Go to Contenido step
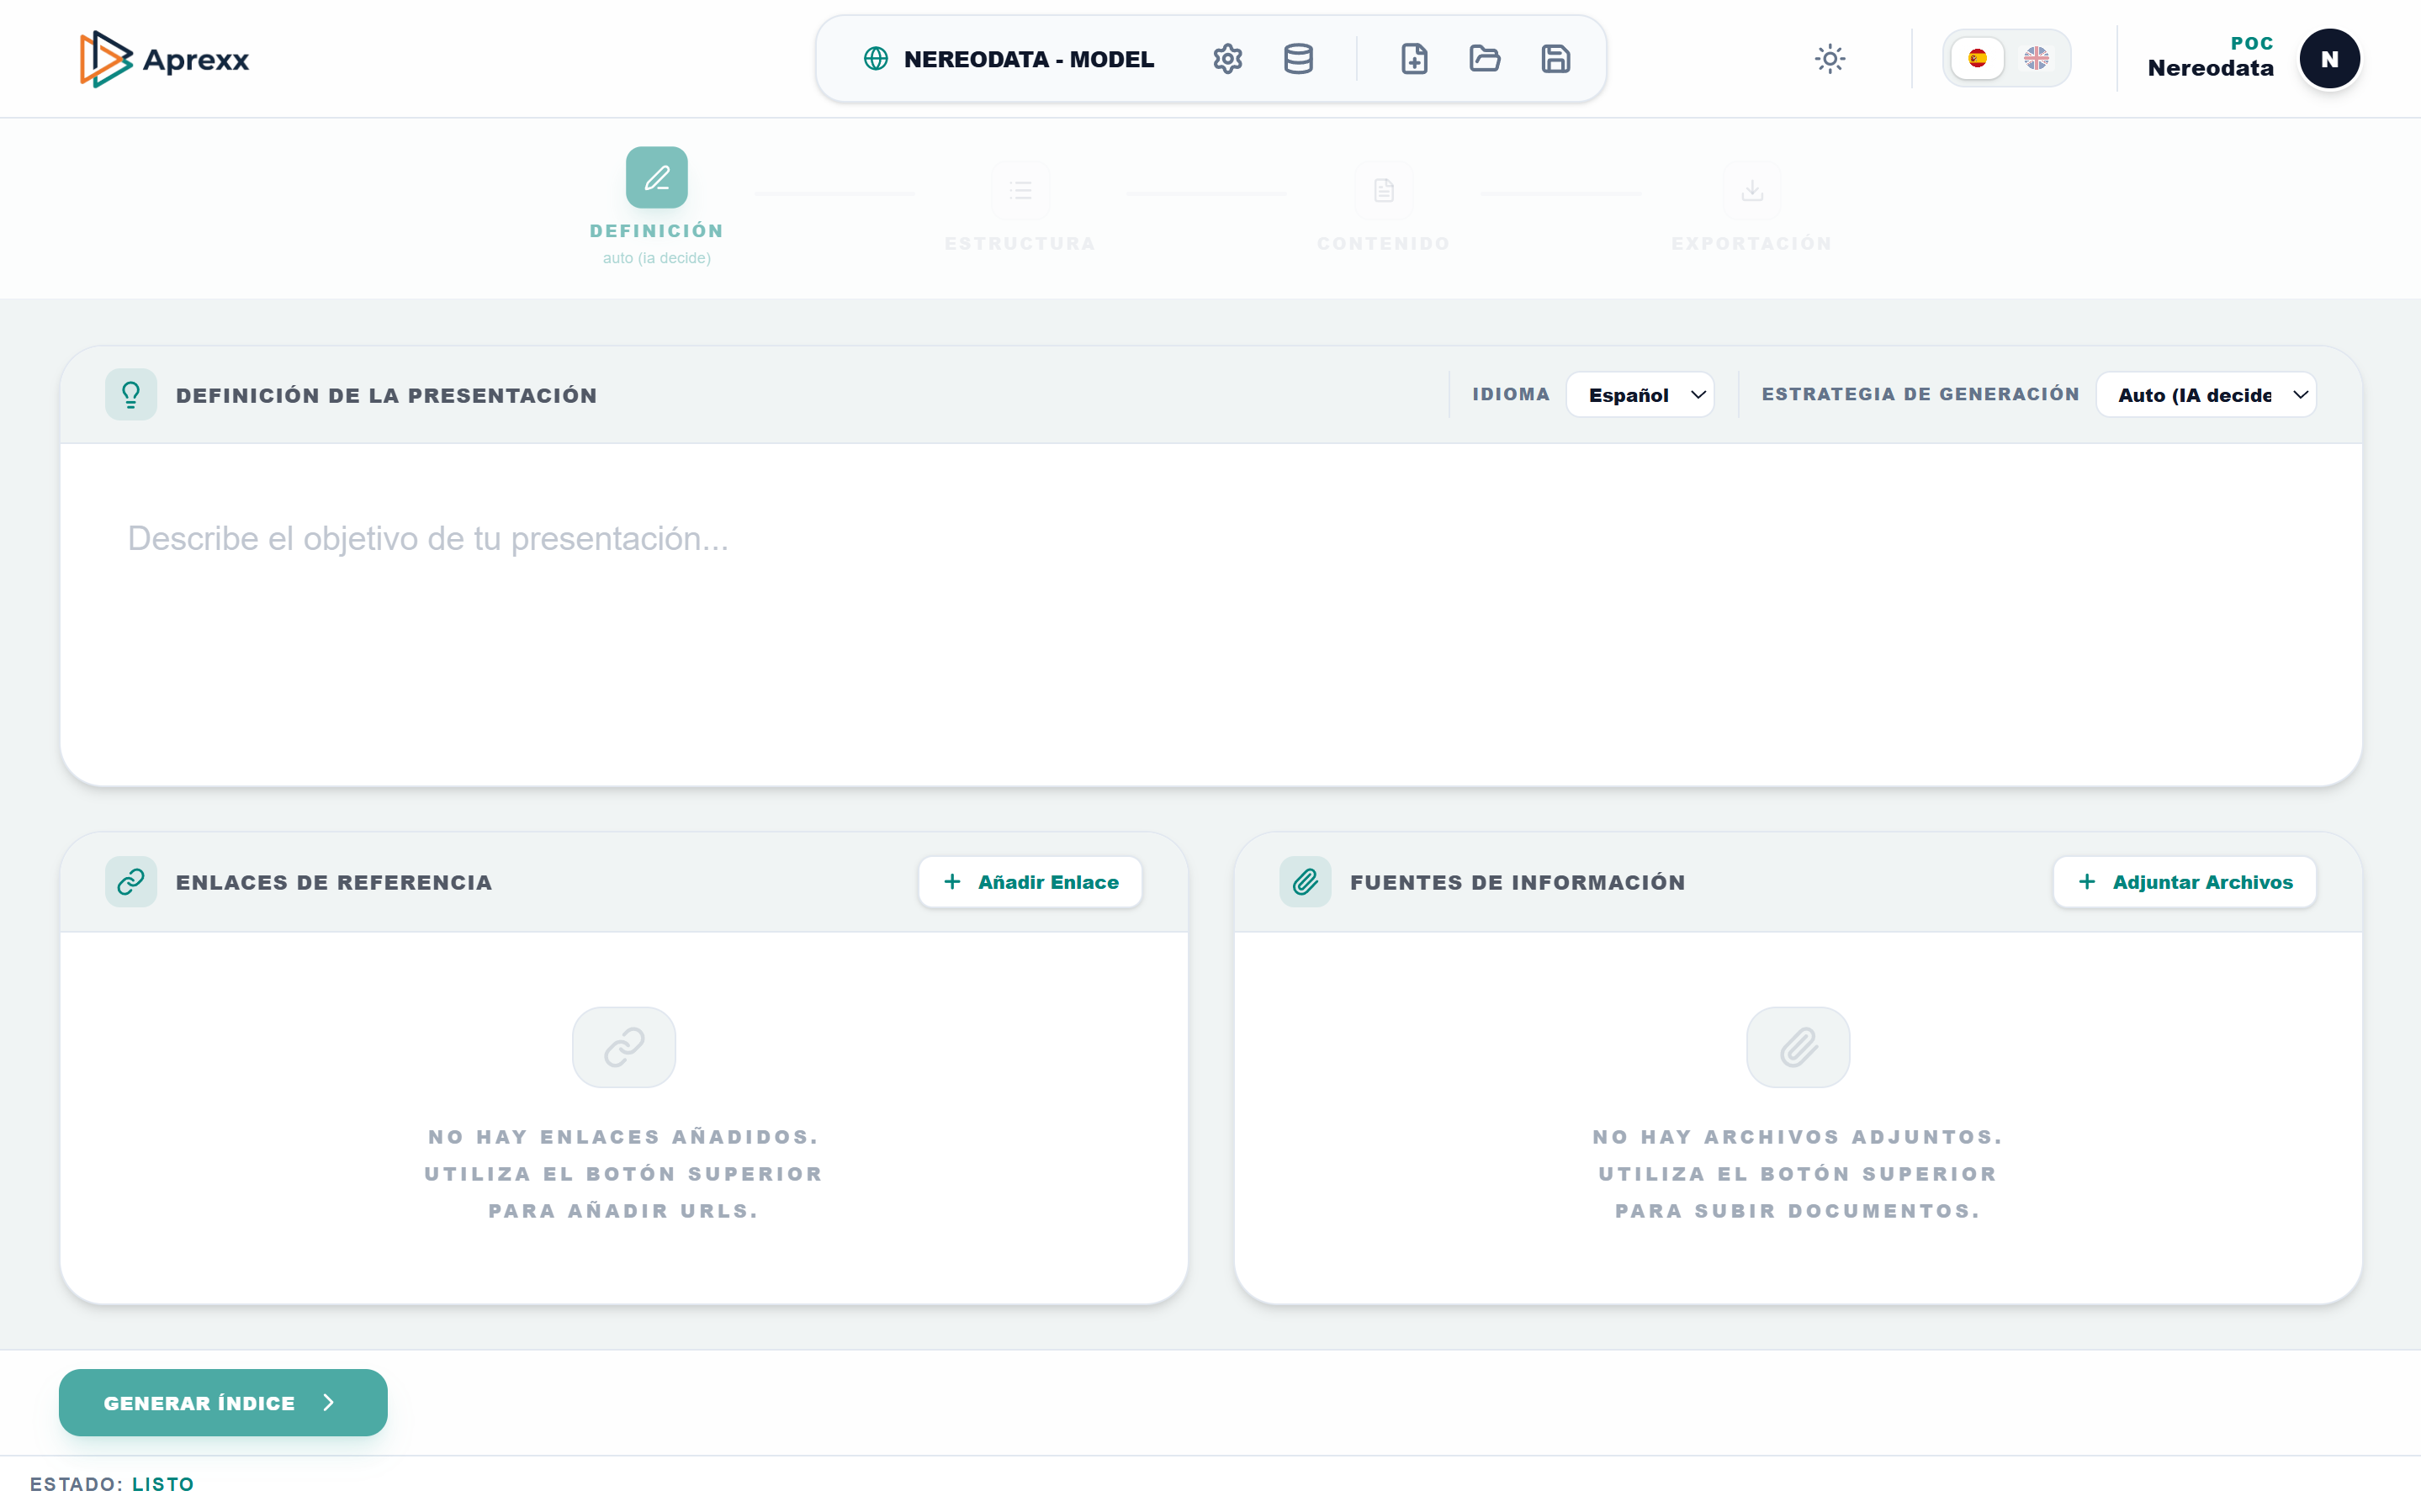Image resolution: width=2421 pixels, height=1512 pixels. (1384, 207)
